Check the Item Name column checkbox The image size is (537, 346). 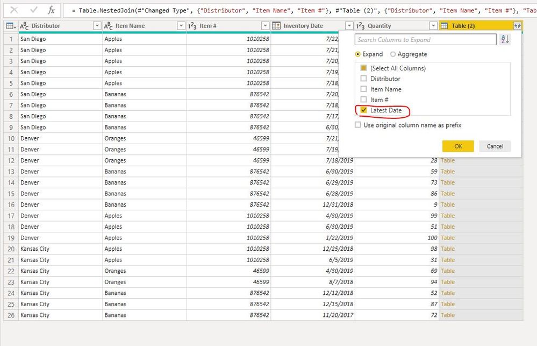click(x=363, y=89)
